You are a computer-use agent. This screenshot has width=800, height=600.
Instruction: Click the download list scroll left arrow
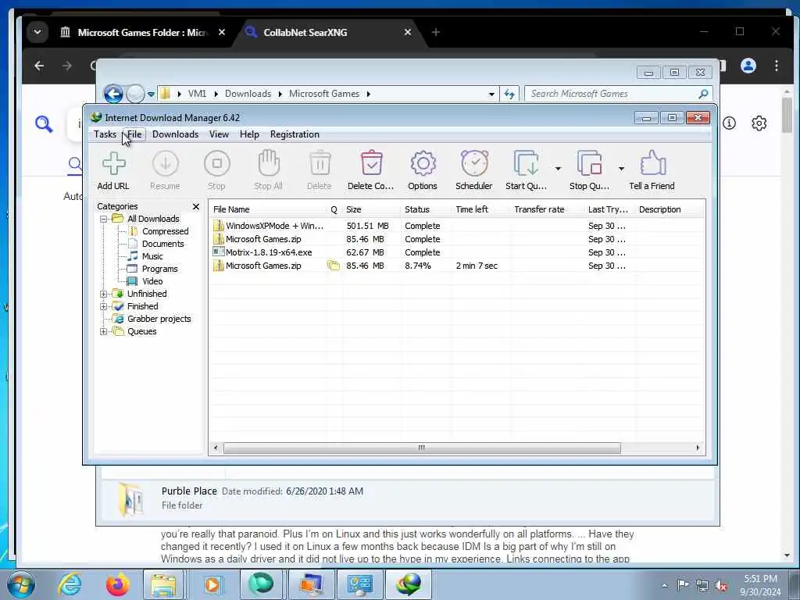pos(216,448)
